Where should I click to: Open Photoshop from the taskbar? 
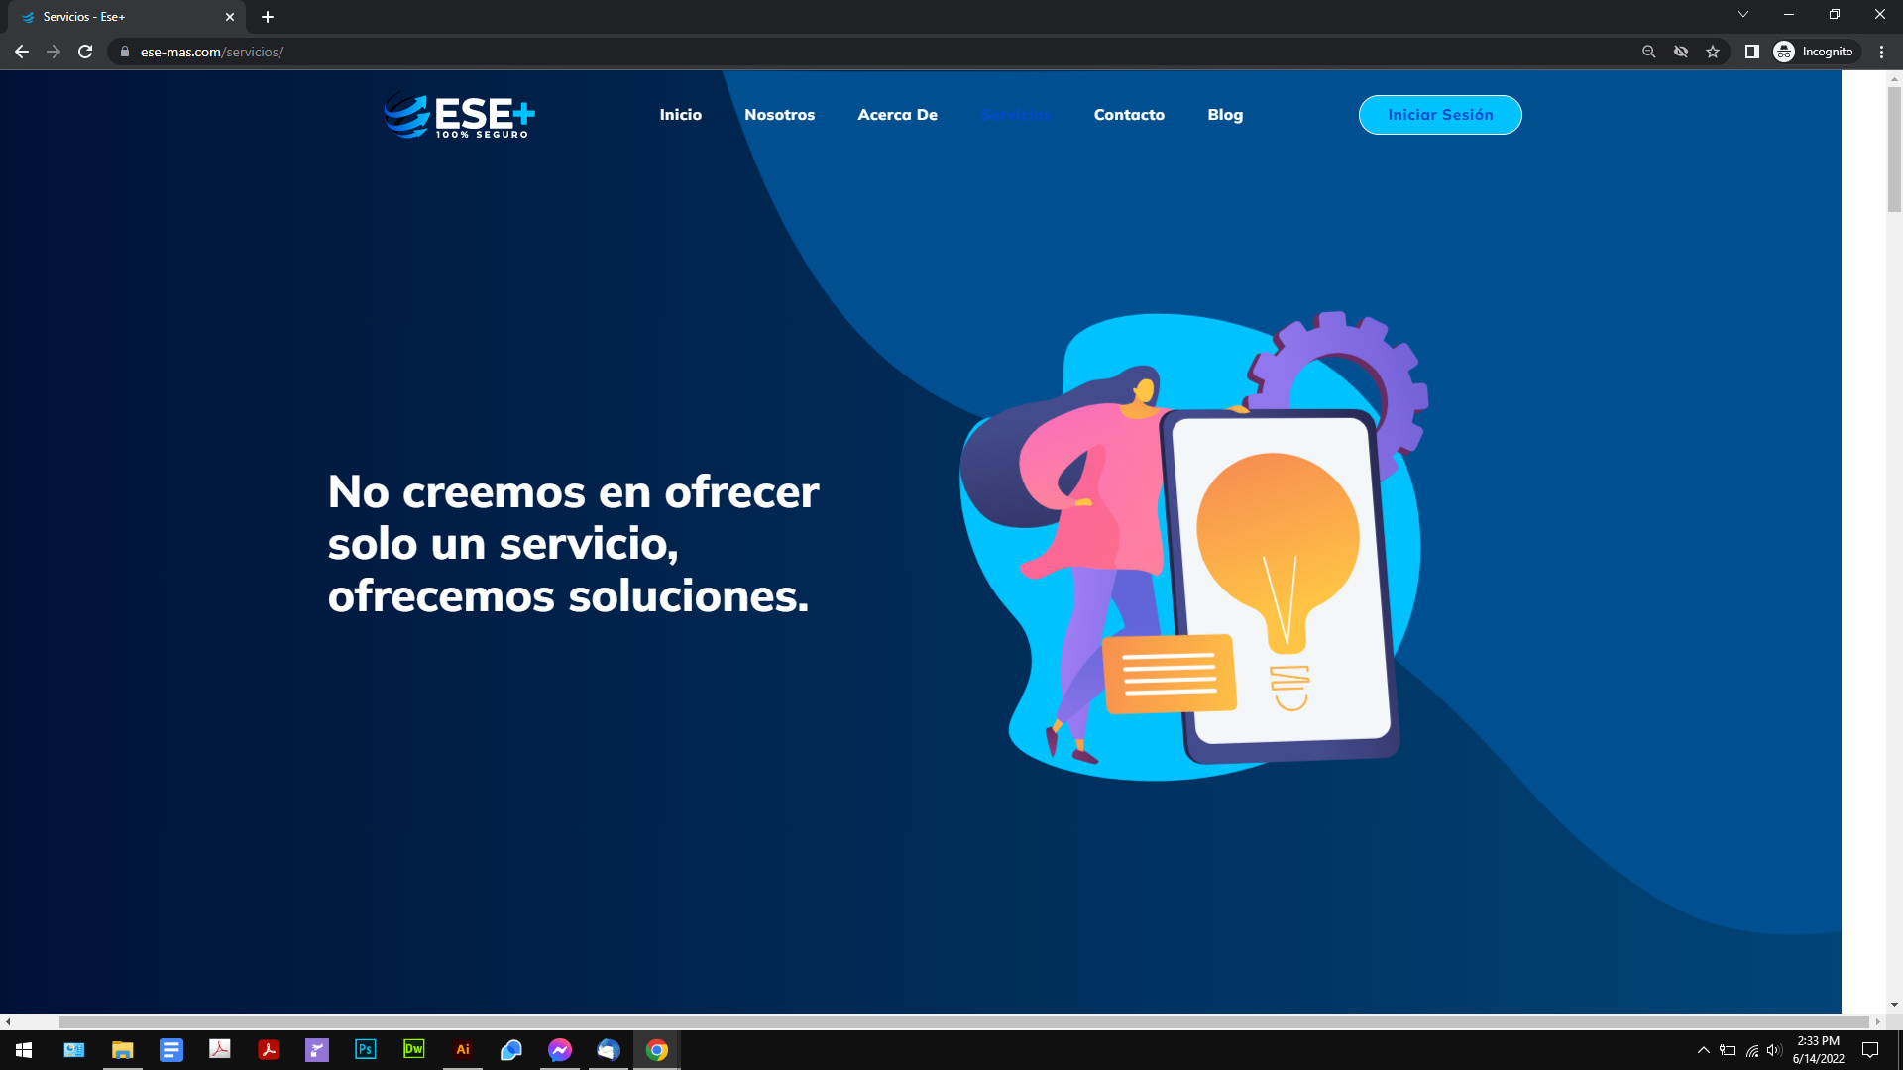pyautogui.click(x=365, y=1049)
